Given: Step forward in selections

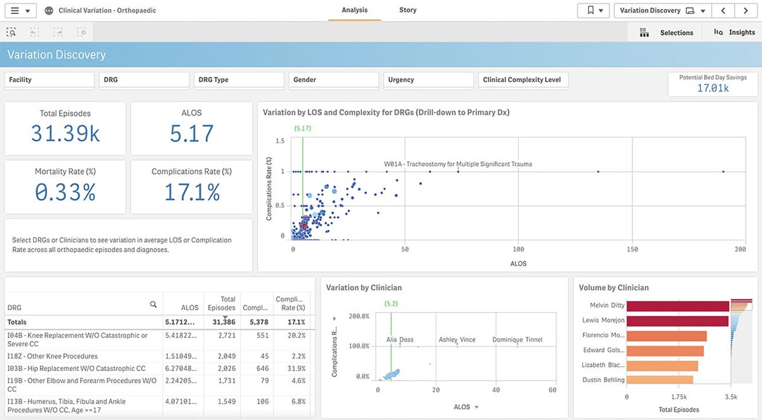Looking at the screenshot, I should [x=58, y=32].
